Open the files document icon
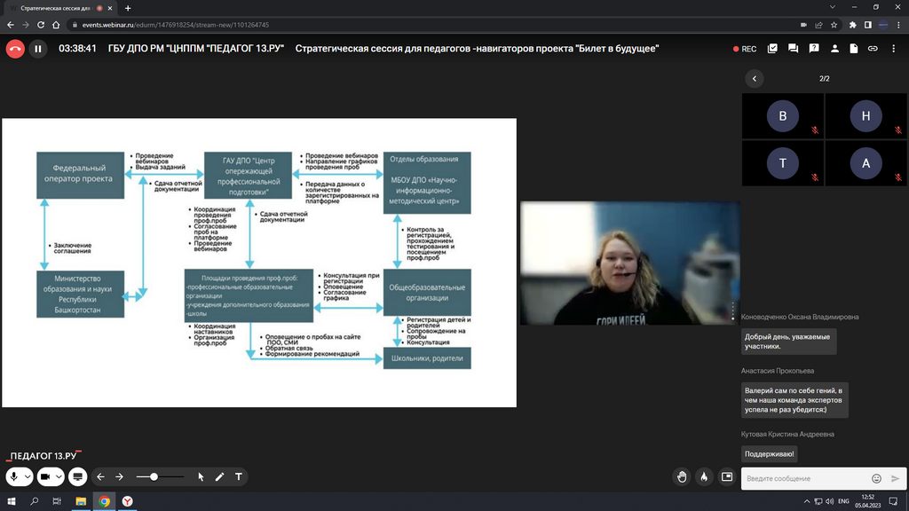 click(854, 49)
